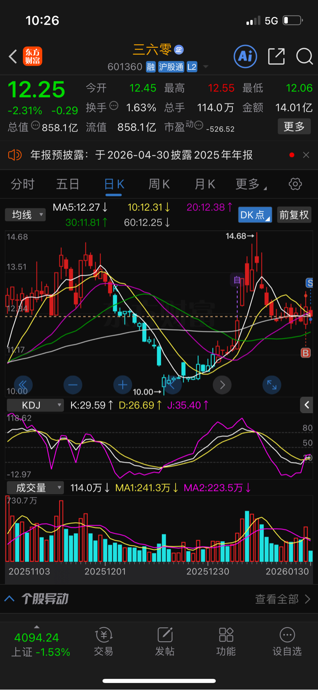The height and width of the screenshot is (690, 318).
Task: Tap the 自 marker on chart
Action: coord(237,280)
